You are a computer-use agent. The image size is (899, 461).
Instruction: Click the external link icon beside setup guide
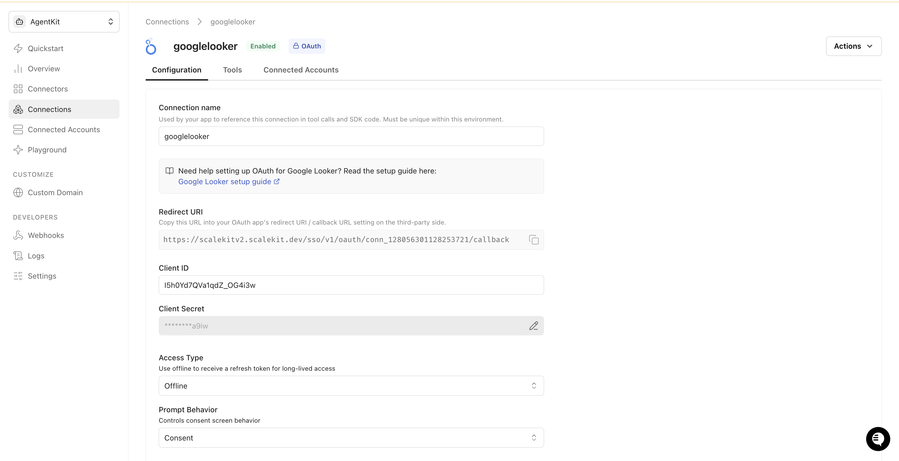point(277,181)
